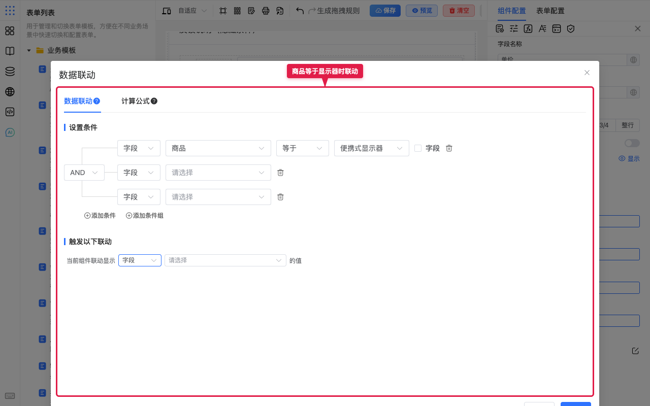The image size is (650, 406).
Task: Open the event panel icon in config panel
Action: [x=557, y=28]
